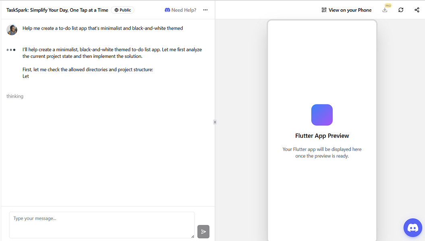This screenshot has height=241, width=425.
Task: Toggle the Public visibility badge
Action: coord(122,10)
